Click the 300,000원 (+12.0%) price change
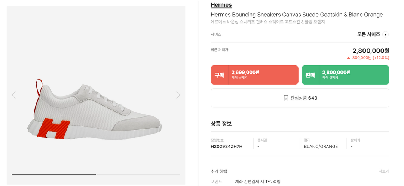This screenshot has height=186, width=404. [370, 58]
